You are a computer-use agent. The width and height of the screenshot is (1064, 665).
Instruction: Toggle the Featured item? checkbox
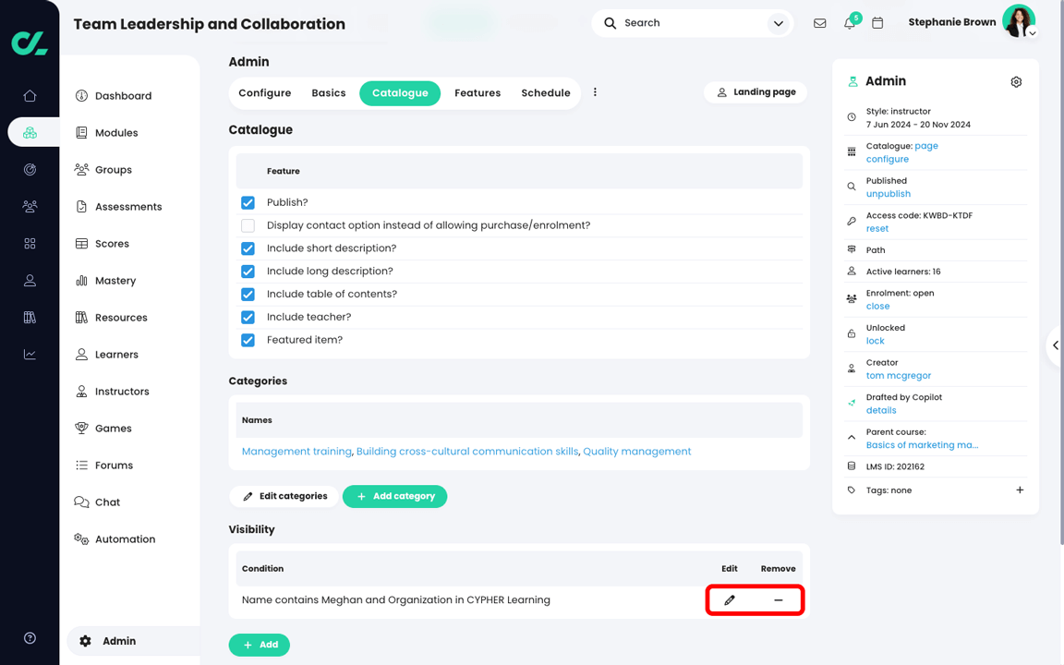point(248,340)
